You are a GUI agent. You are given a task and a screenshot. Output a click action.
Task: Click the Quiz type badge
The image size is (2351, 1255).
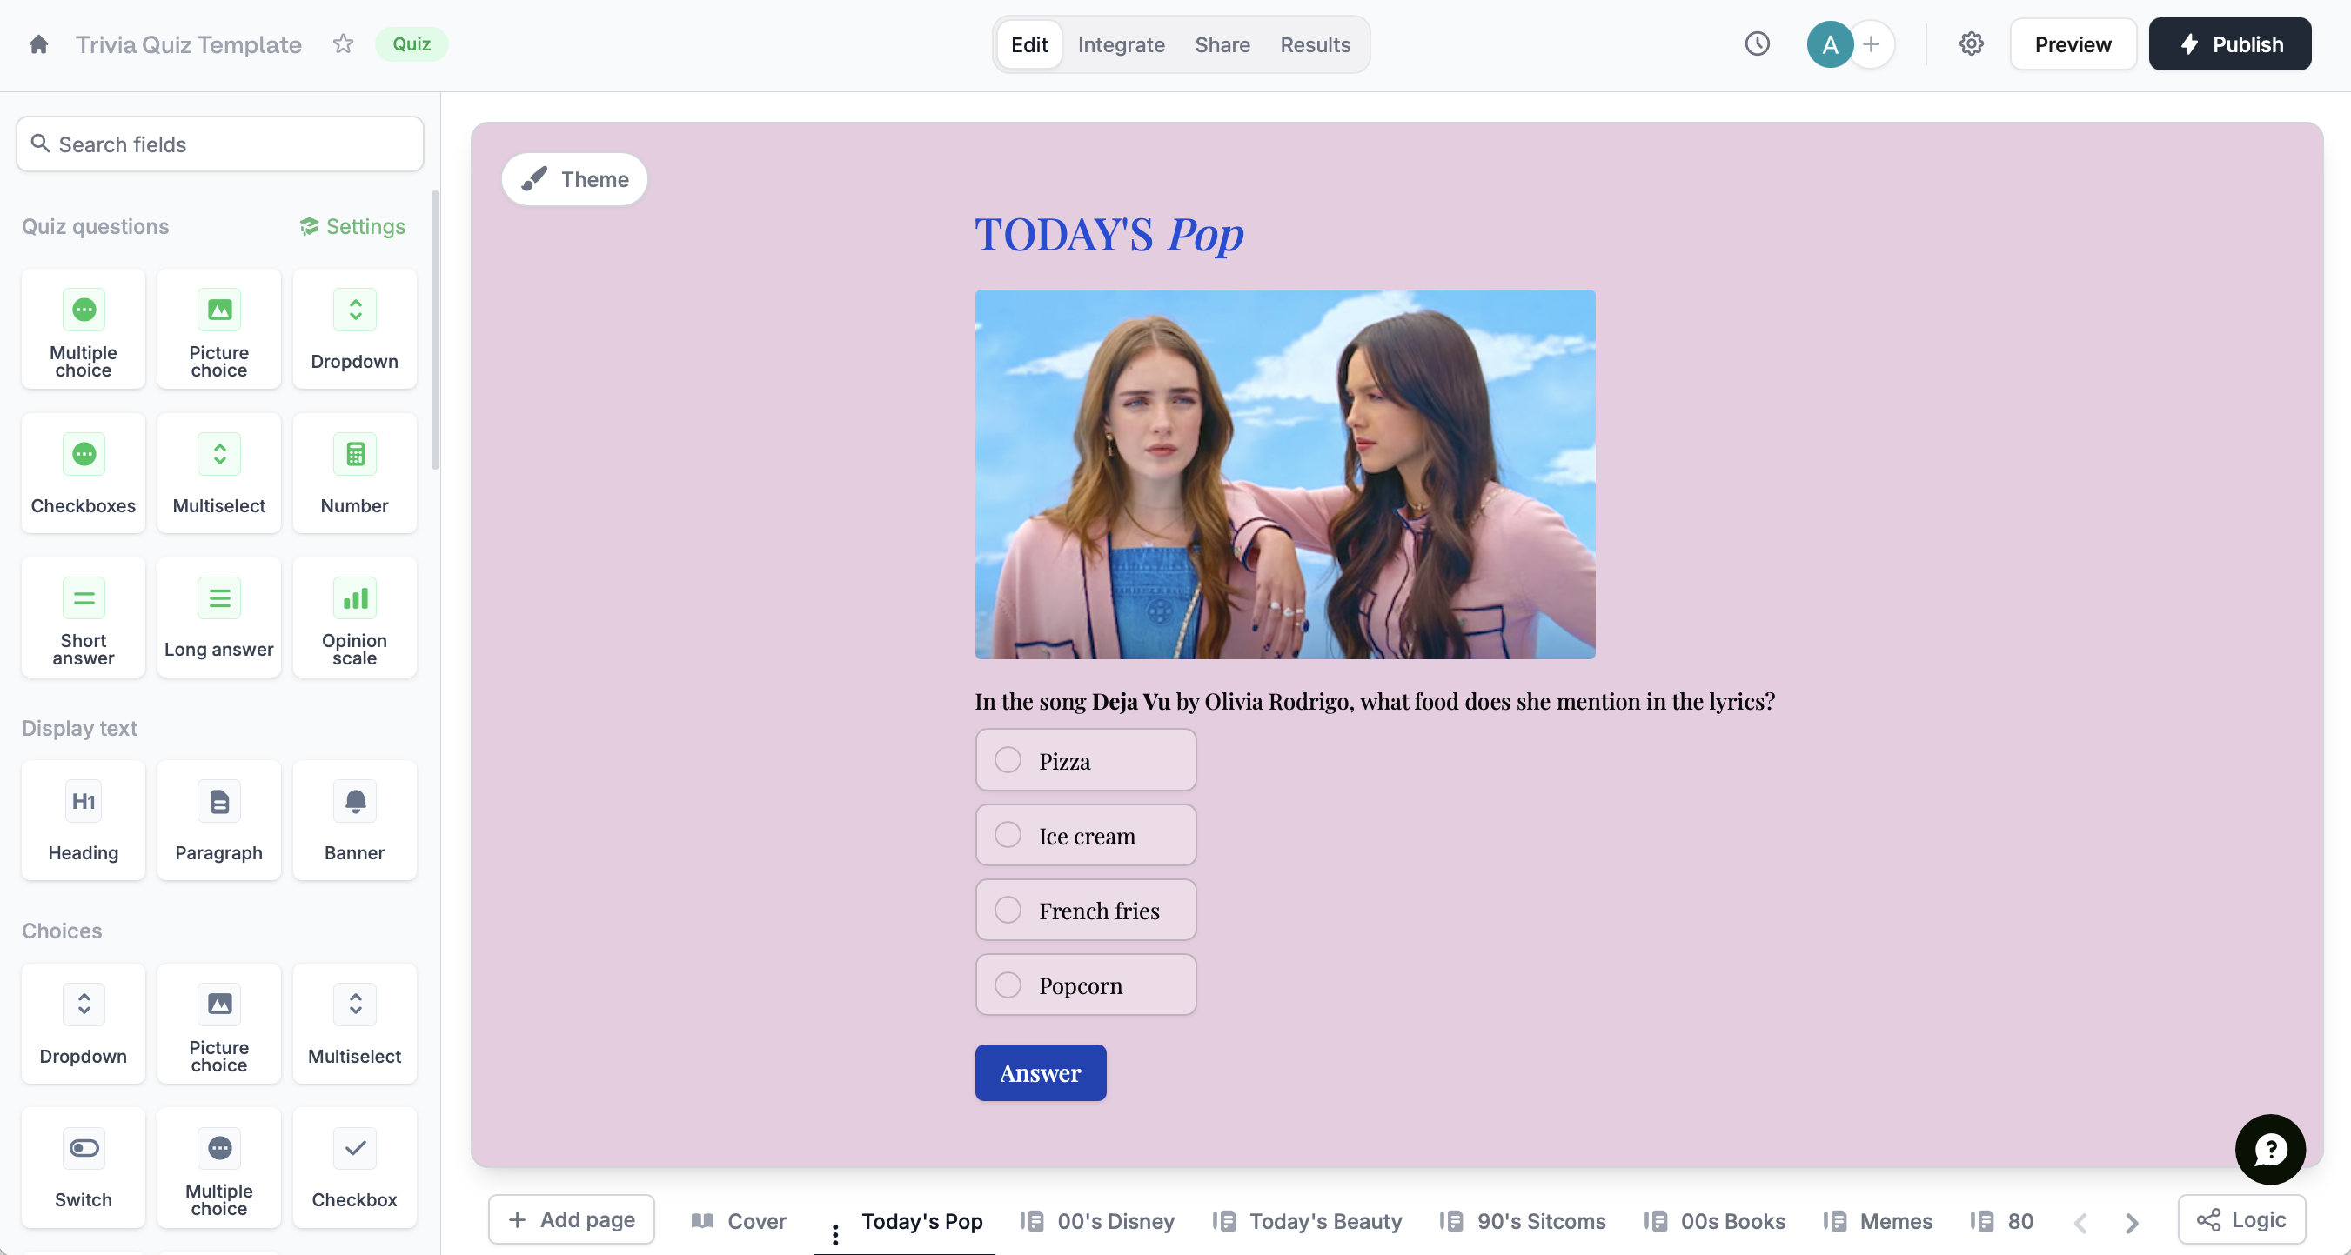[x=412, y=43]
